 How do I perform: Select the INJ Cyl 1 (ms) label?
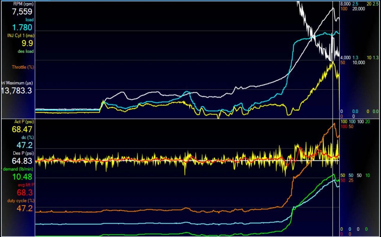pyautogui.click(x=20, y=35)
